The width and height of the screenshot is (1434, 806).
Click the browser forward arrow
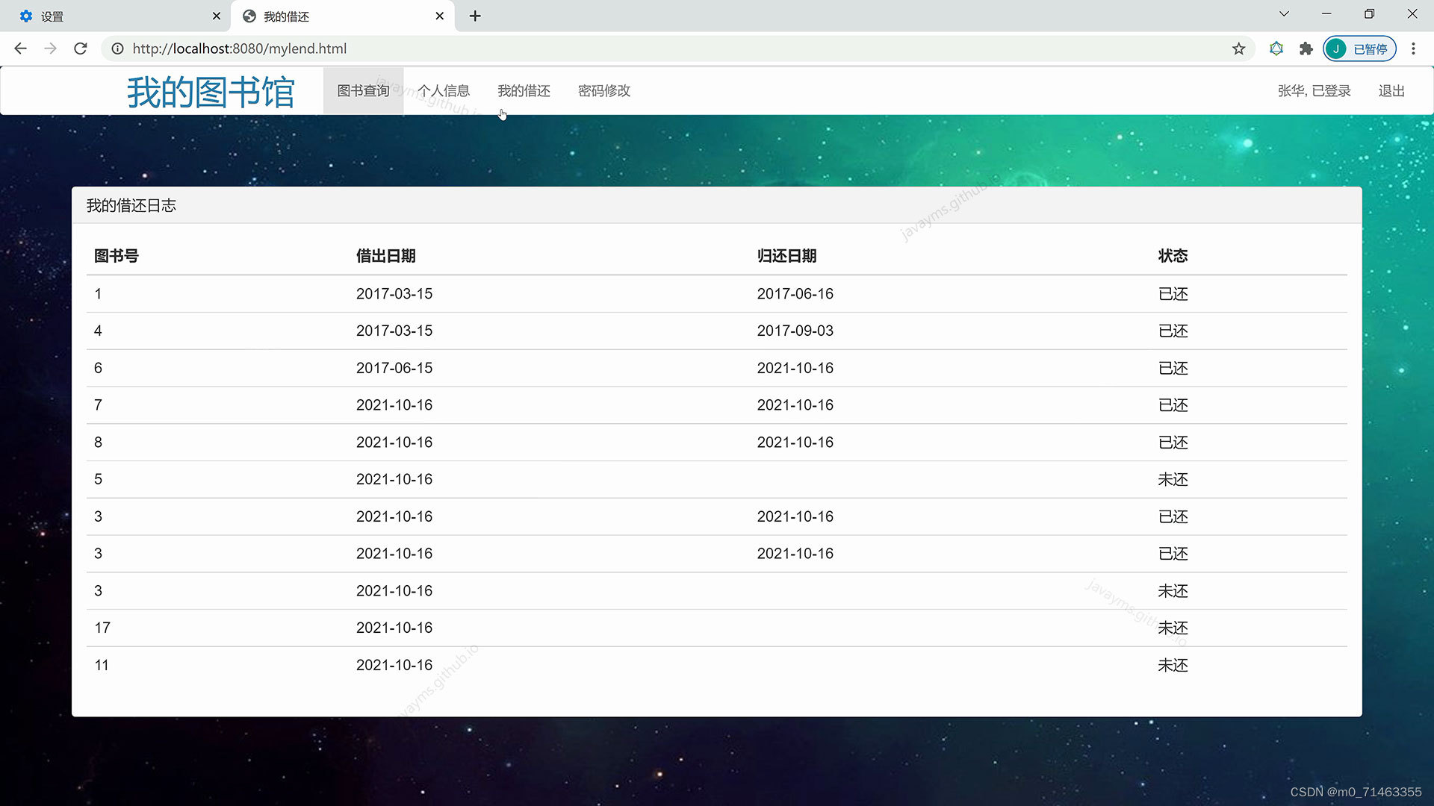point(50,49)
